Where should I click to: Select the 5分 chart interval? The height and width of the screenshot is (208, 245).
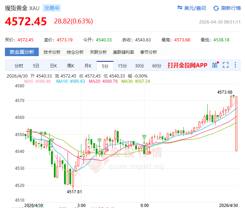(105, 66)
